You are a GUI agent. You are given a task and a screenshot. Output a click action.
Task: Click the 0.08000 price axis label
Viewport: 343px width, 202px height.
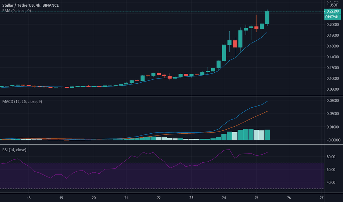tap(332, 89)
